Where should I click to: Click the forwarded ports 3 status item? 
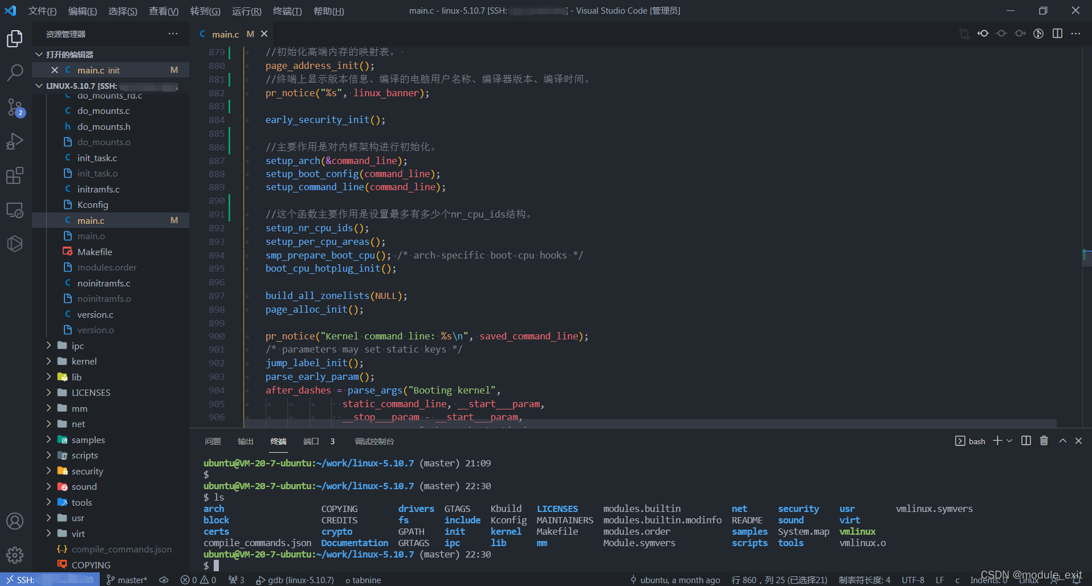click(237, 580)
